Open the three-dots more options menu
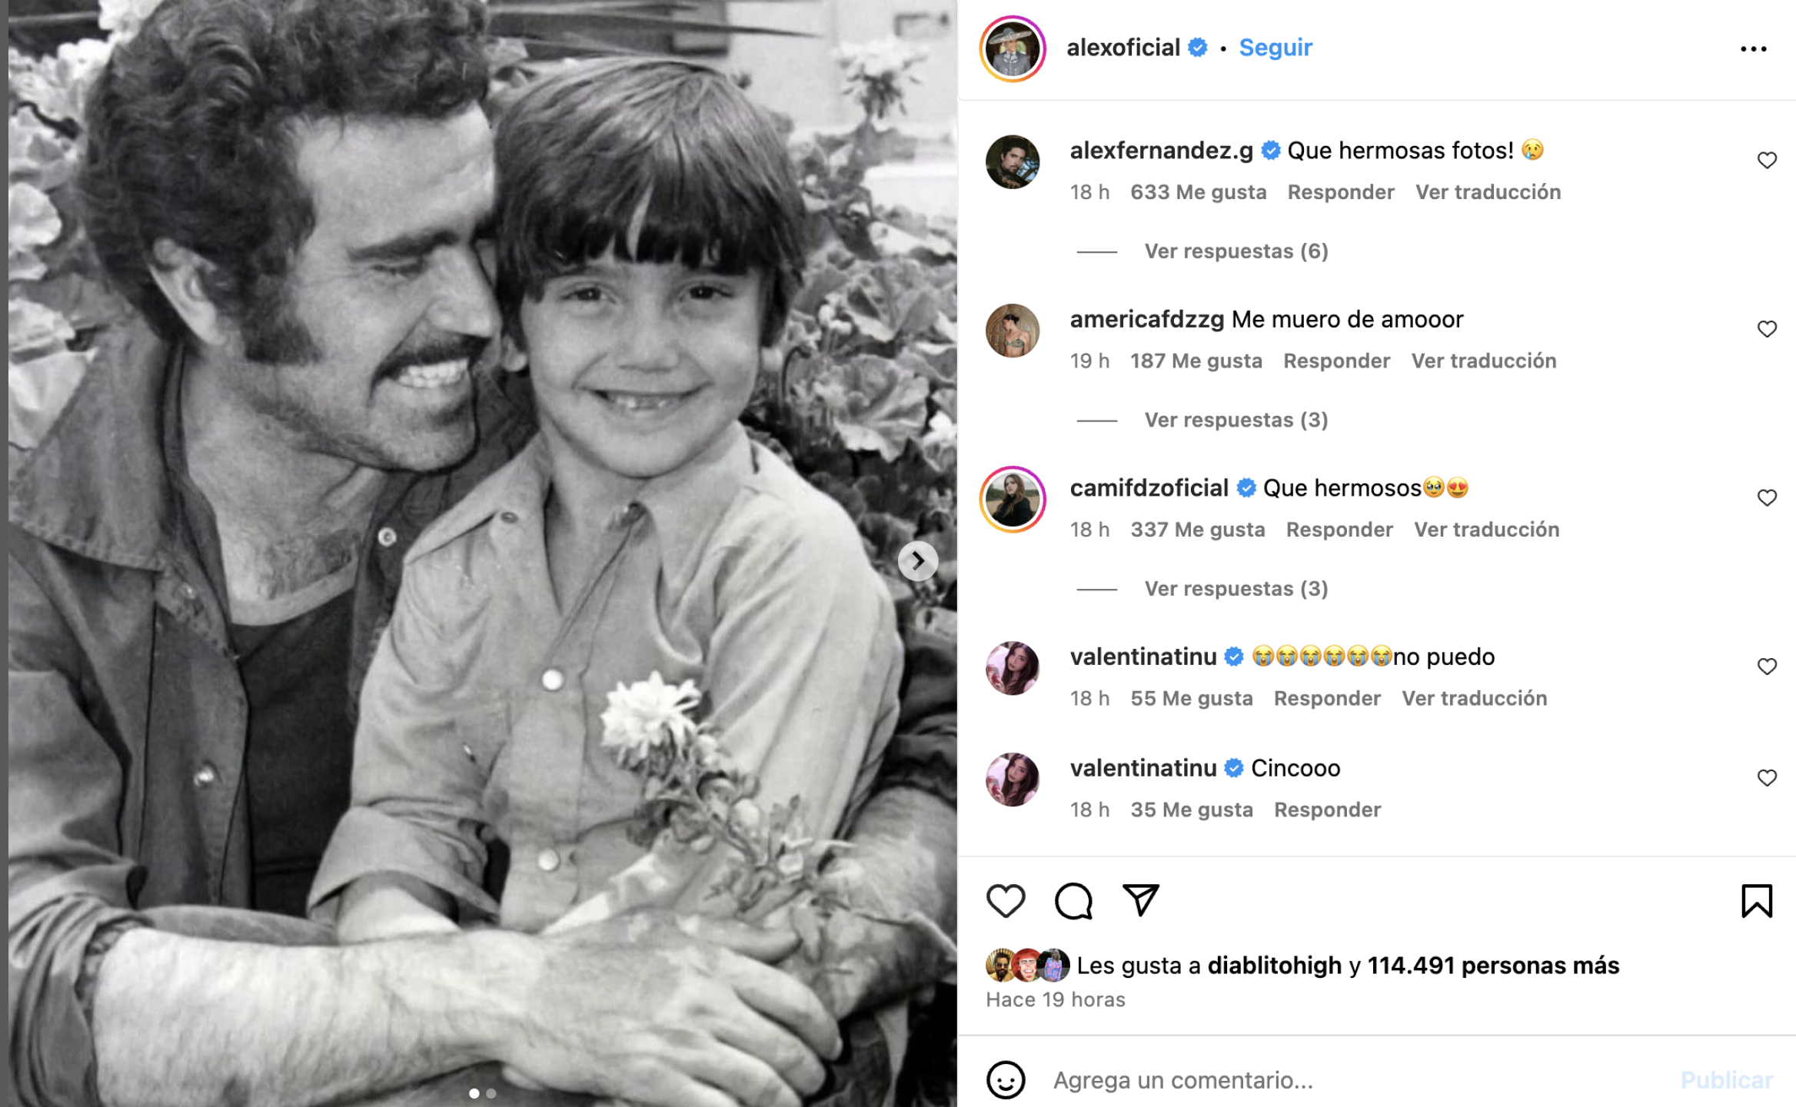 click(x=1753, y=49)
